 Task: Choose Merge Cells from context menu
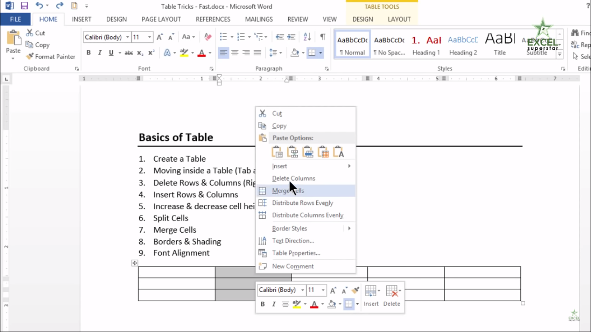tap(306, 191)
